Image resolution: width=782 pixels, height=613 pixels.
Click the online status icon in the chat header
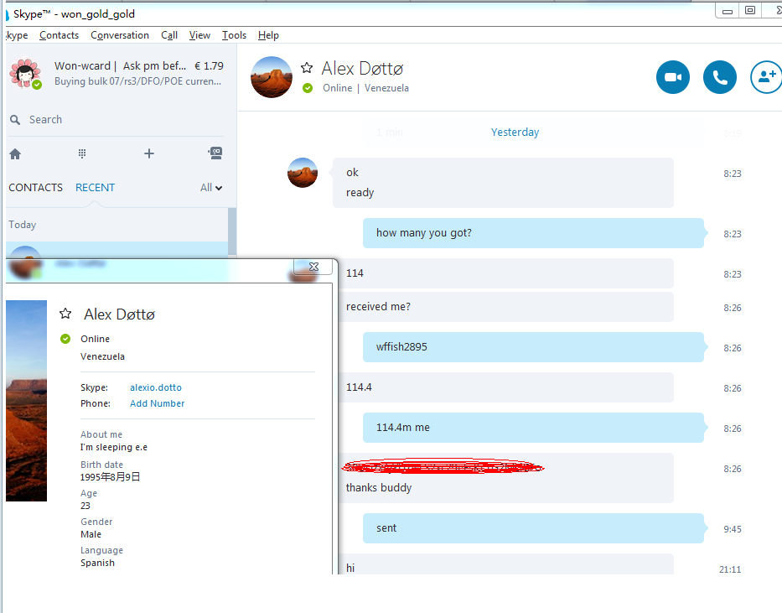coord(308,88)
